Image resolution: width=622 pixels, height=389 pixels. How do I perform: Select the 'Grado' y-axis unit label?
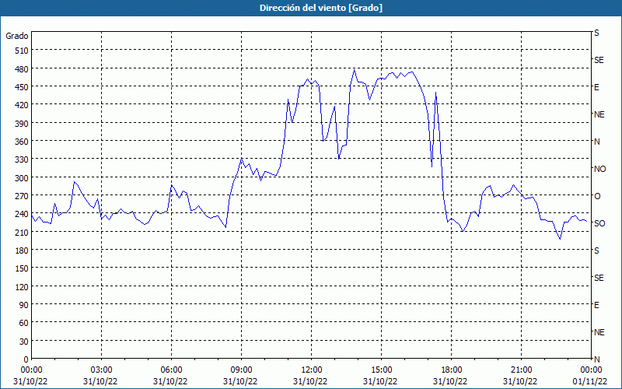(x=17, y=36)
